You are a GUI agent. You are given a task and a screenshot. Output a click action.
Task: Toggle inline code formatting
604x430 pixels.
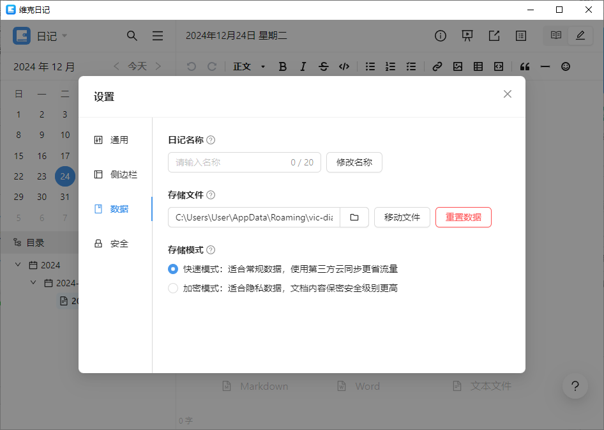[344, 66]
